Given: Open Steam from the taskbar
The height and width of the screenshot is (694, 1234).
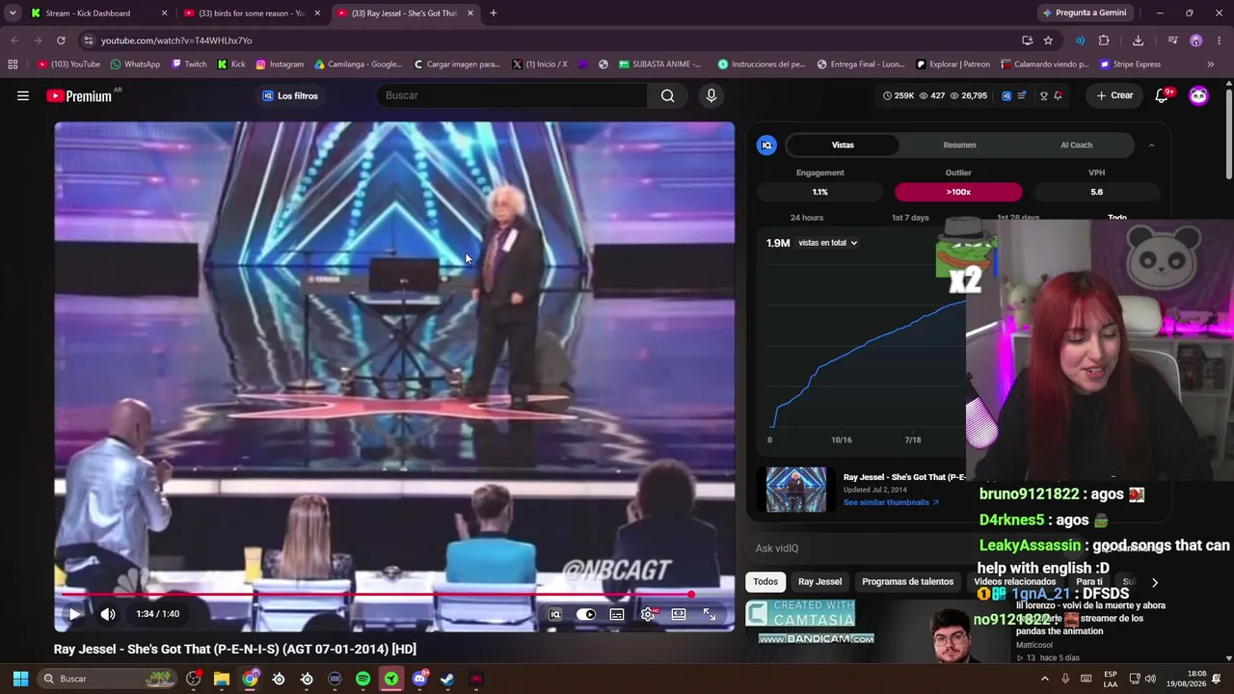Looking at the screenshot, I should (x=447, y=679).
